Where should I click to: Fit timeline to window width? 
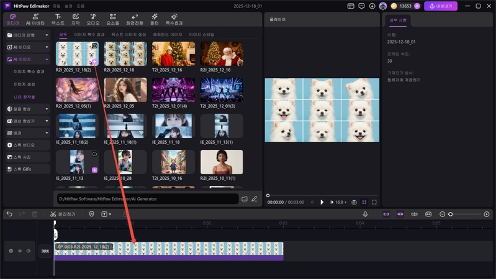point(428,215)
